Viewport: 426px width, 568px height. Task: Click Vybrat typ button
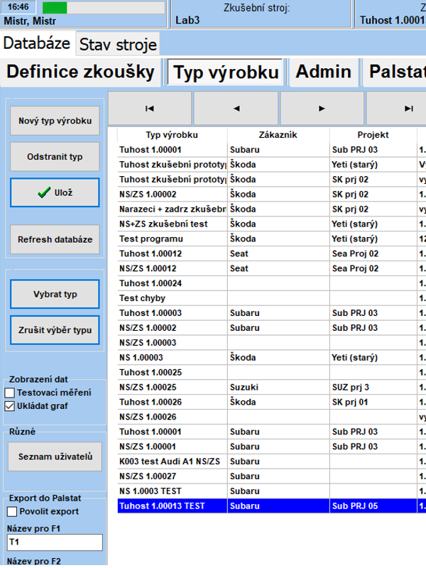[x=55, y=294]
